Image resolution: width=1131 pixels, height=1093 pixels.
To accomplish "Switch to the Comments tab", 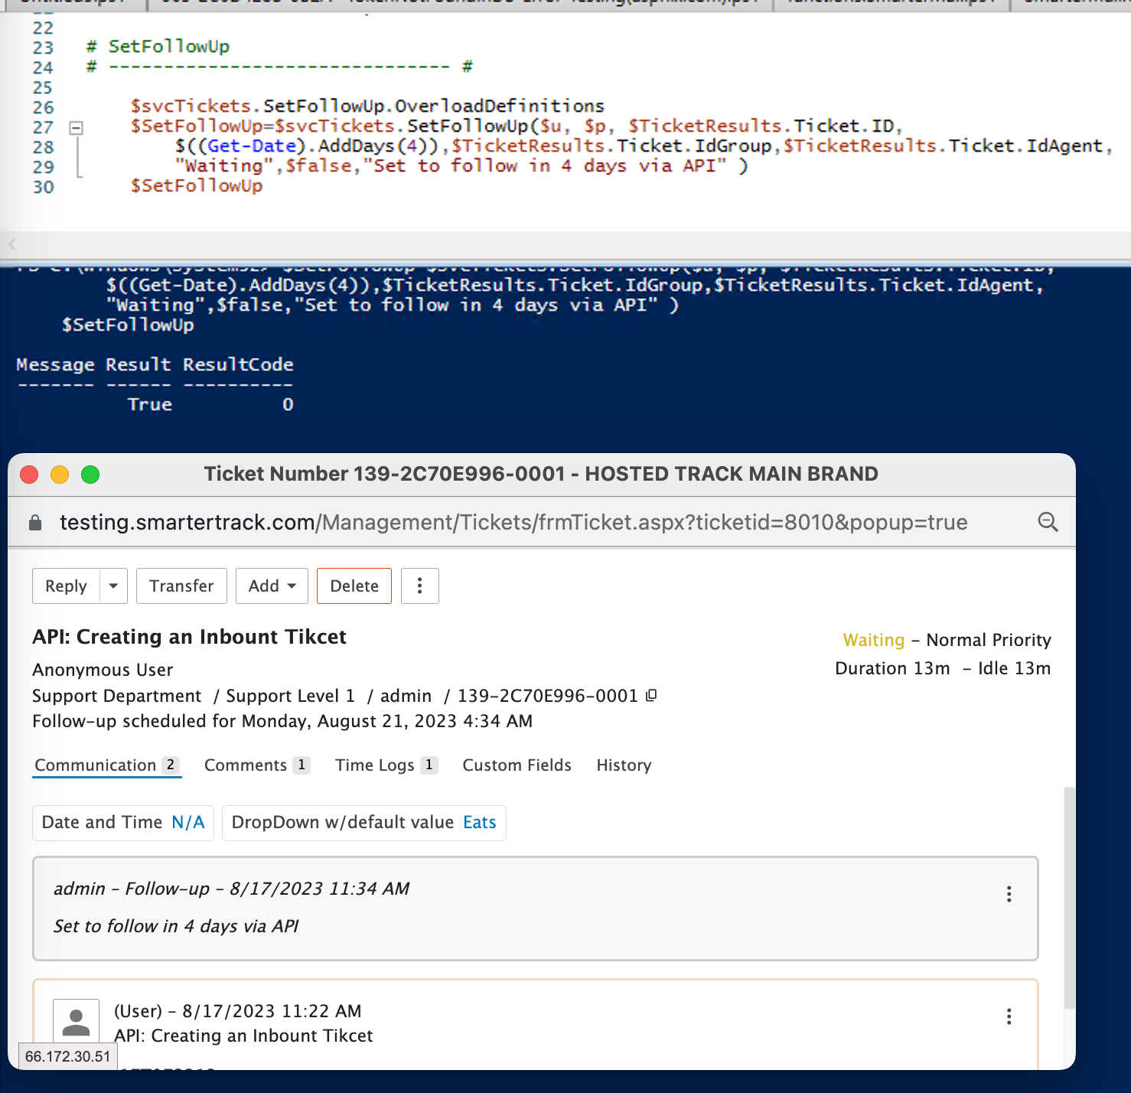I will click(x=256, y=765).
